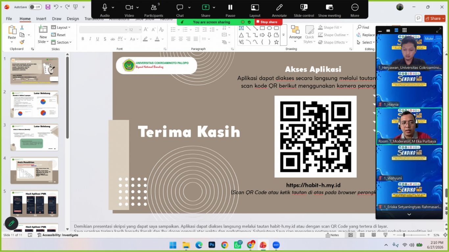Switch to the Draw tab

pos(57,19)
